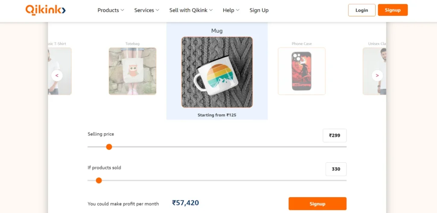Open the Help dropdown menu
437x213 pixels.
[x=231, y=10]
